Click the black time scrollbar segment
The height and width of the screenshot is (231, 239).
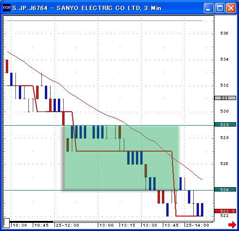pos(31,222)
